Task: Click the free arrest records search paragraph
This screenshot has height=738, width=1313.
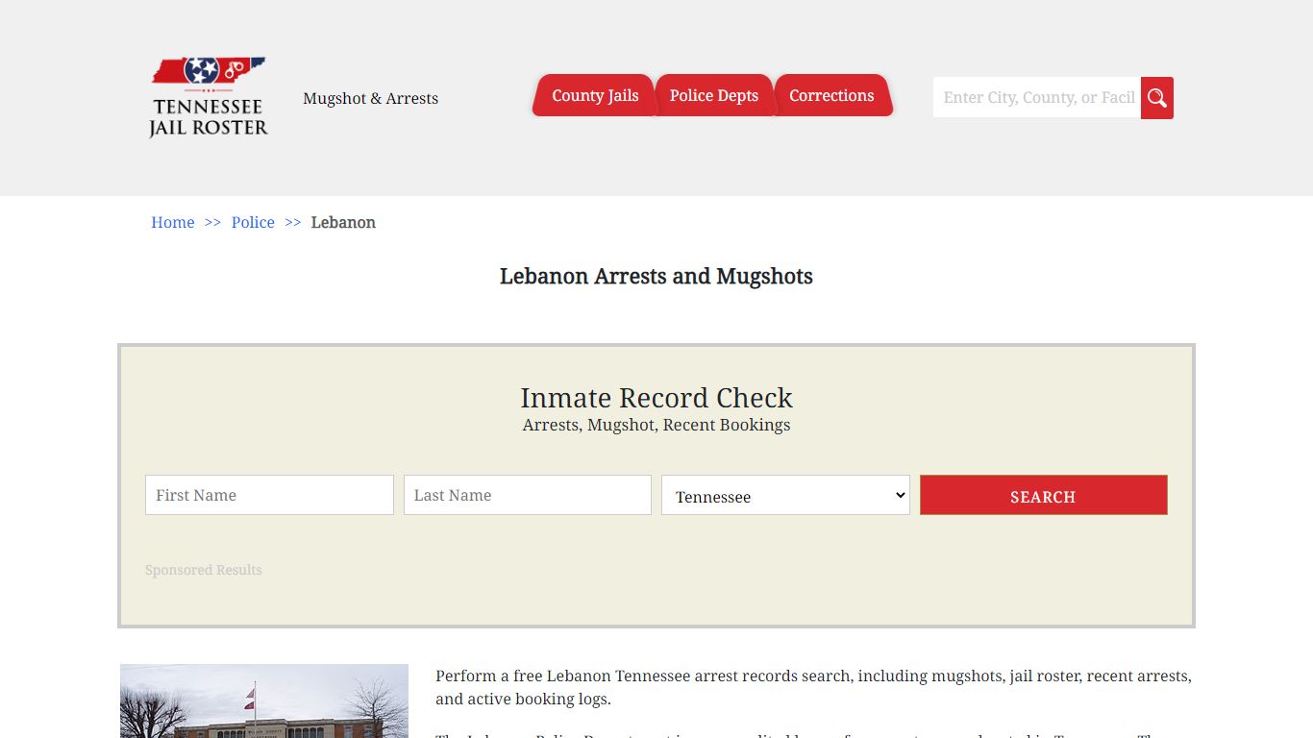Action: click(x=813, y=687)
